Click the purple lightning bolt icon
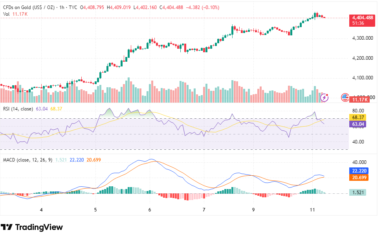 coord(324,97)
